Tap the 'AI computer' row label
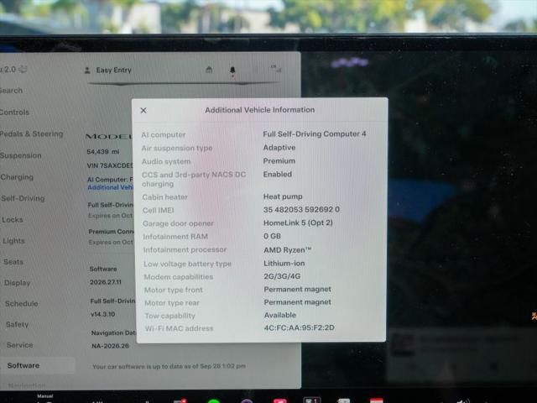The height and width of the screenshot is (403, 537). 164,135
